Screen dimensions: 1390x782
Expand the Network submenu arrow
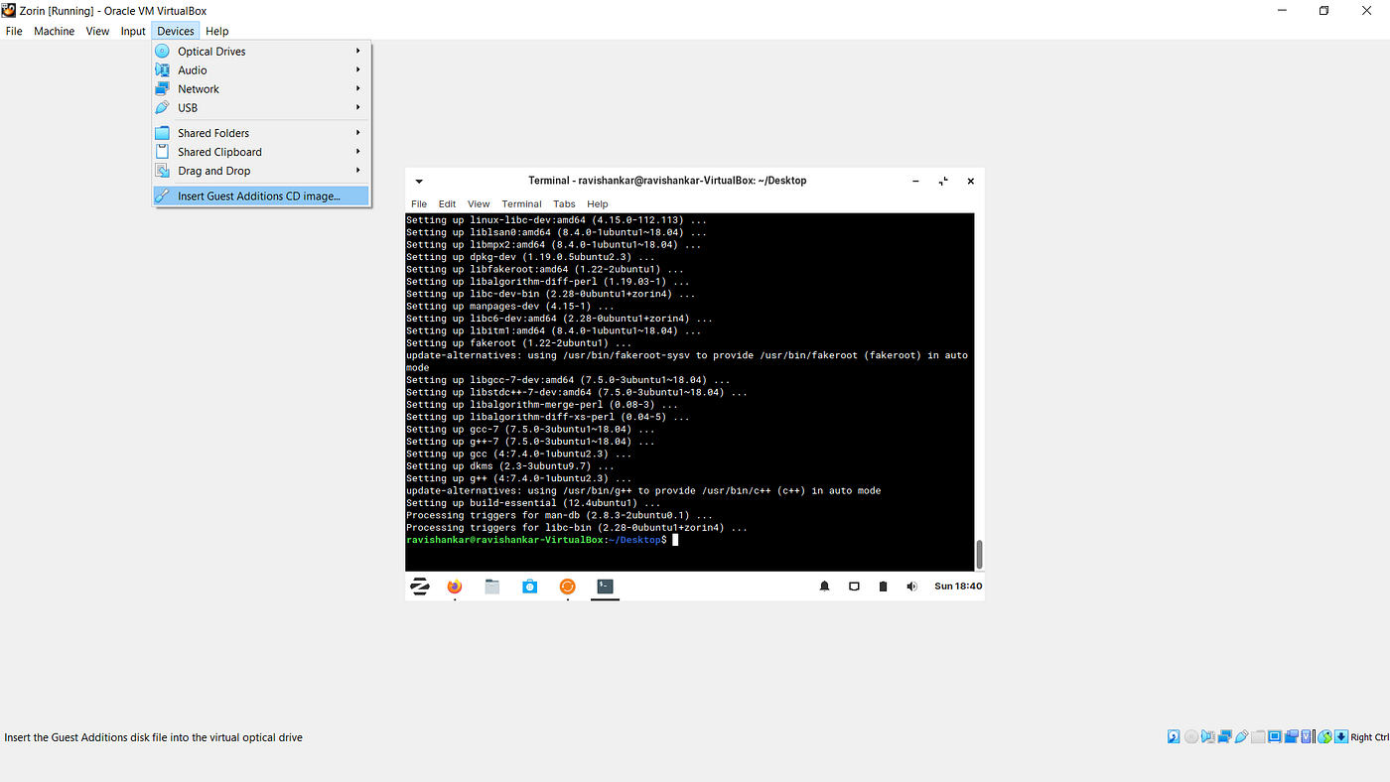pos(358,88)
